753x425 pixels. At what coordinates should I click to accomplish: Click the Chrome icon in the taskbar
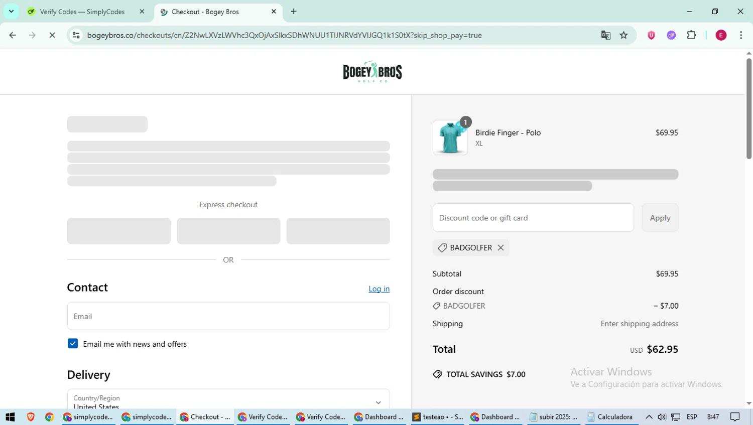point(49,417)
